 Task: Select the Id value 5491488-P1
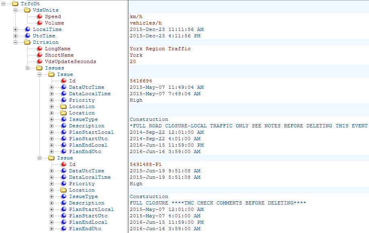(146, 164)
